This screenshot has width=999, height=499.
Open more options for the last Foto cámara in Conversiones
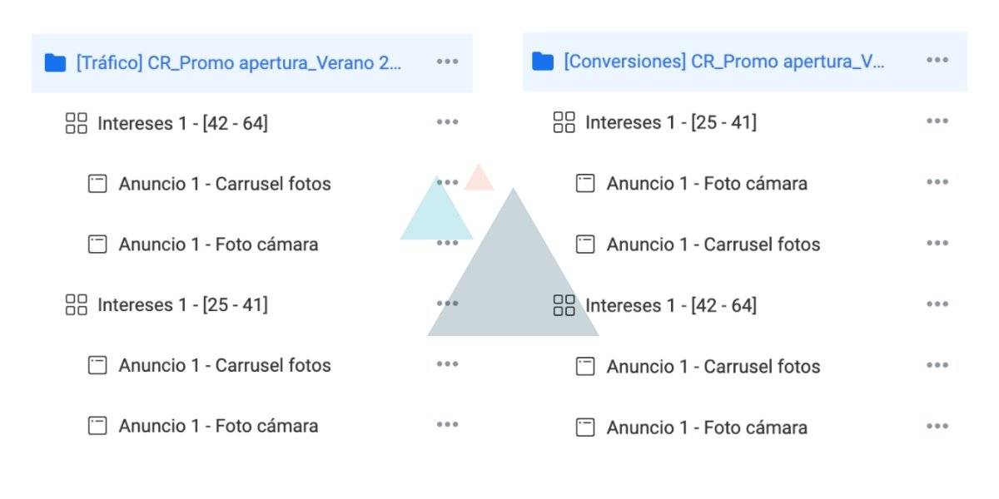[937, 427]
